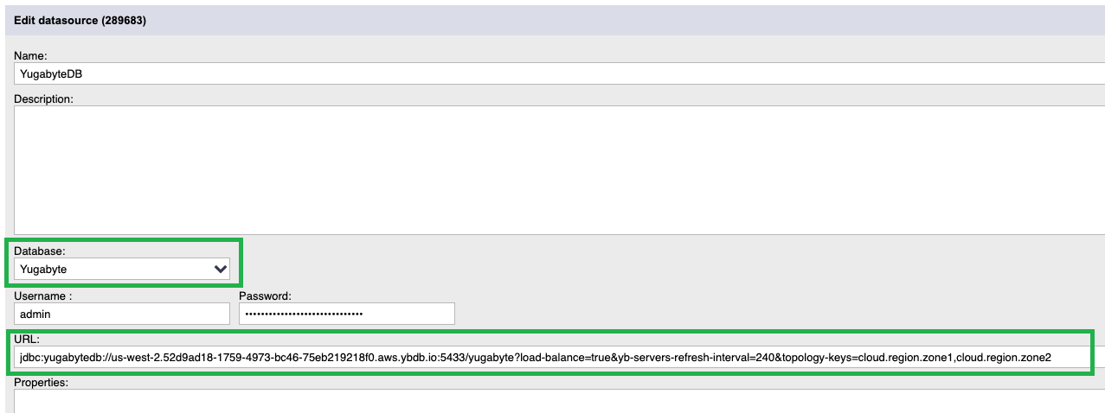Click the 'Properties:' label
1105x413 pixels.
pos(42,382)
